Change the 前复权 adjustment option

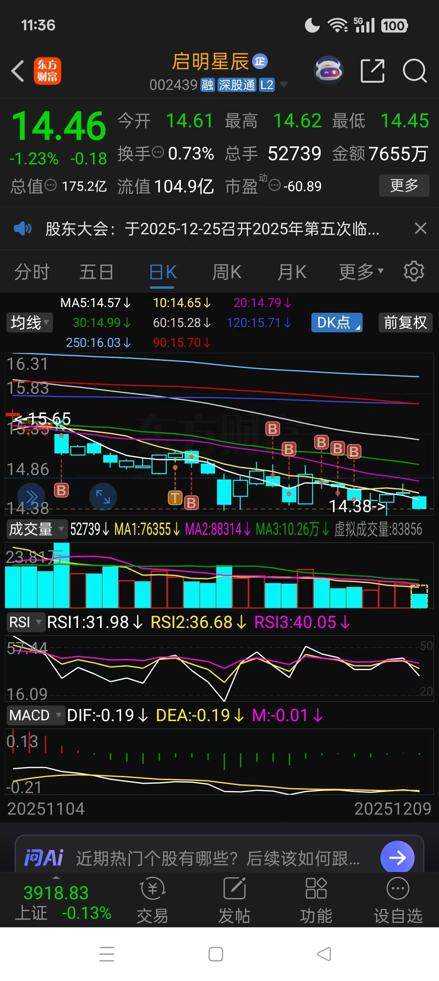coord(405,323)
